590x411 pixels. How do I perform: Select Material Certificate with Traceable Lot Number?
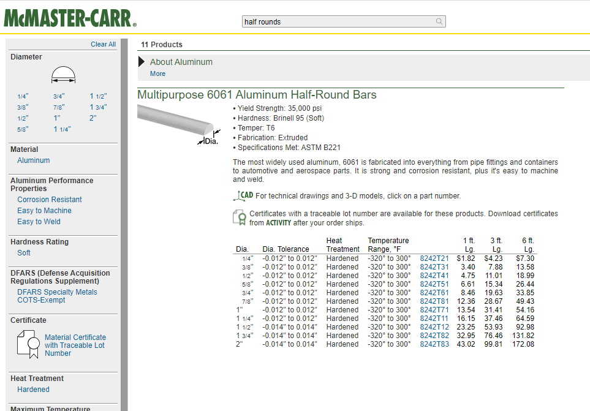click(75, 345)
